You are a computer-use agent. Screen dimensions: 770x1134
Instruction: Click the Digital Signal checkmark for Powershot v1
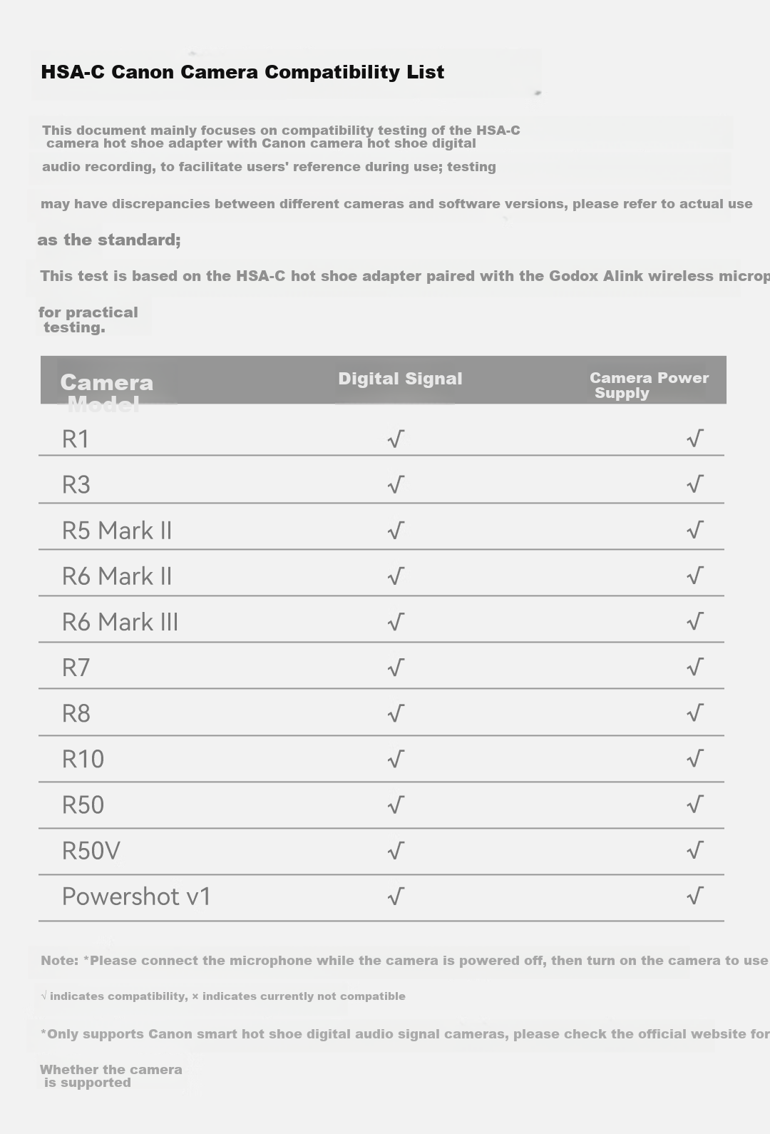click(x=396, y=897)
